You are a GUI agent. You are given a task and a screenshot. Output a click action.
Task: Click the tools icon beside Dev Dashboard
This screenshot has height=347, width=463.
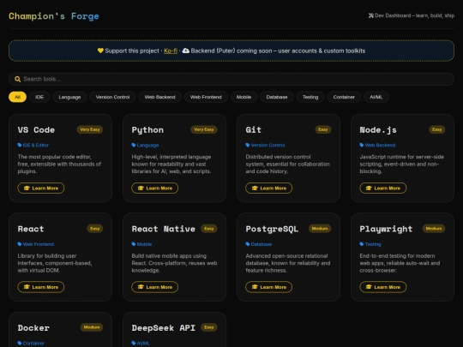[x=371, y=15]
